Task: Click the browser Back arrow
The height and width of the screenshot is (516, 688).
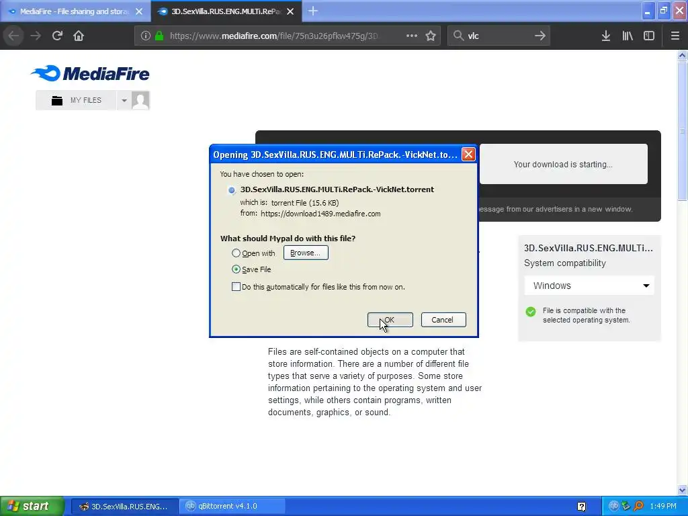Action: click(x=13, y=36)
